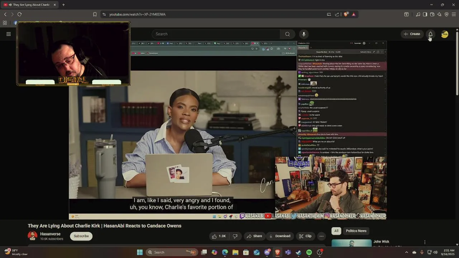Click the search magnifier button
This screenshot has height=258, width=459.
(287, 34)
